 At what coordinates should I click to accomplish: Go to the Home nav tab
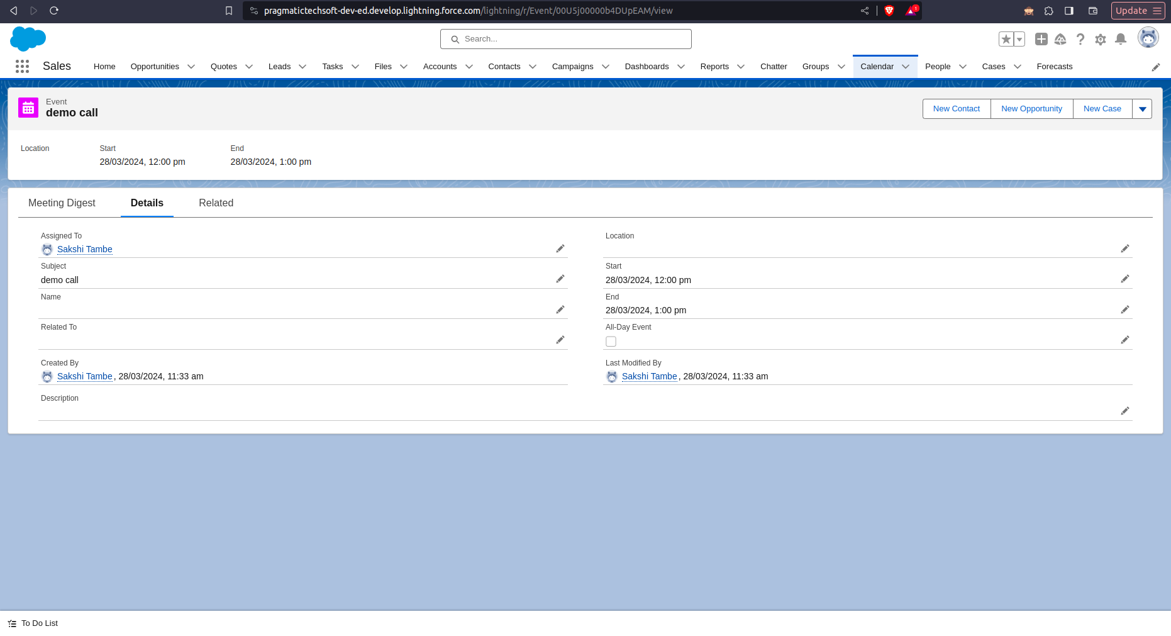(x=104, y=67)
